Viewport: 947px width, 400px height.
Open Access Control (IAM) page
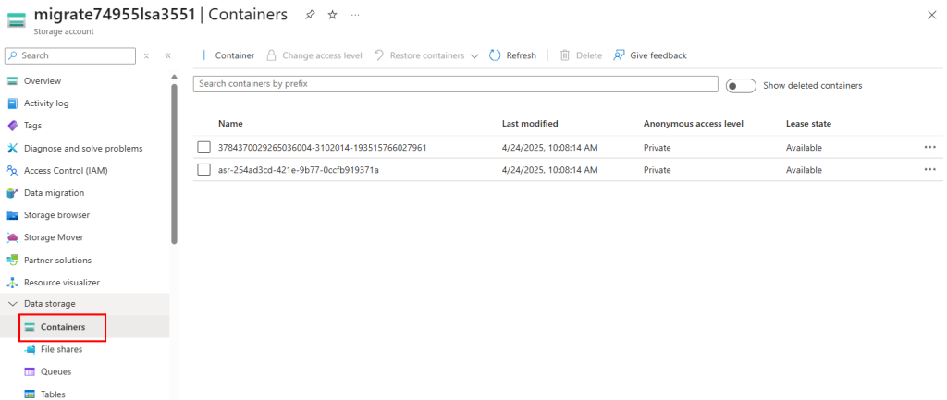pyautogui.click(x=66, y=171)
